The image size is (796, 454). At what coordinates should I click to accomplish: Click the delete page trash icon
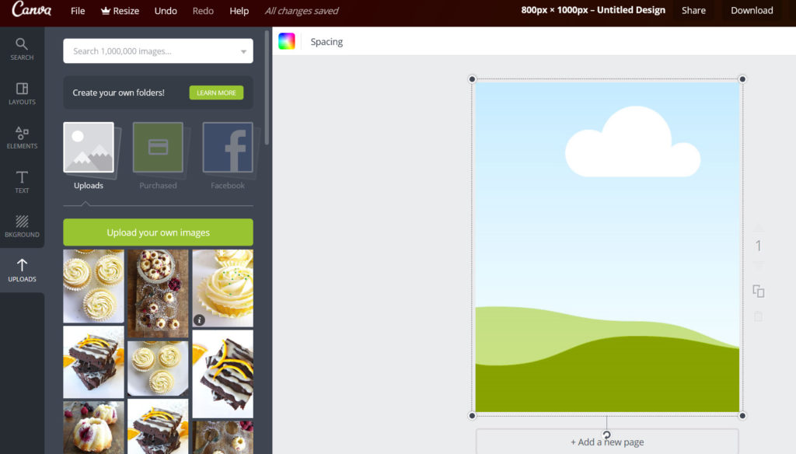click(759, 316)
